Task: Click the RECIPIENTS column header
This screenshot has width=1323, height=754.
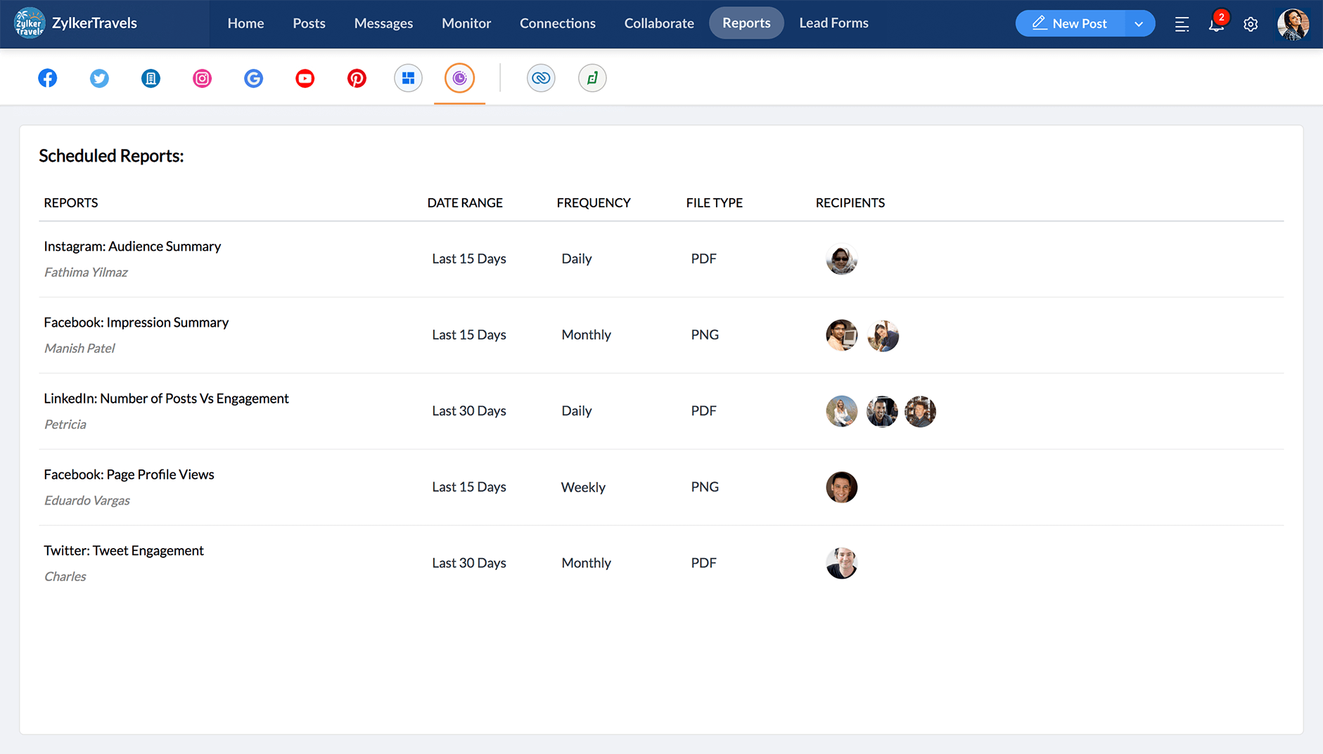Action: click(850, 202)
